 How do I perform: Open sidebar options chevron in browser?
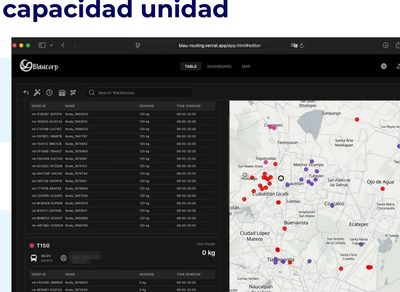tap(51, 45)
